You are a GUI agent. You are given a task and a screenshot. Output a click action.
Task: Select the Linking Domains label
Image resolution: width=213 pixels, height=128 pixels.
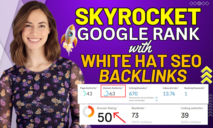coord(138,88)
